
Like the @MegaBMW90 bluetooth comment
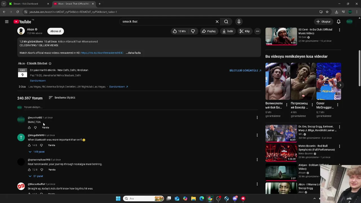(x=29, y=145)
